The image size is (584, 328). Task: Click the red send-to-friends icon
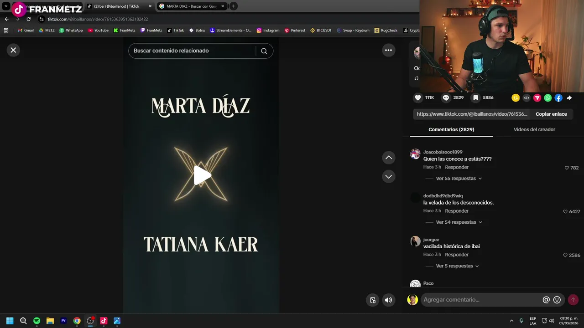(537, 98)
